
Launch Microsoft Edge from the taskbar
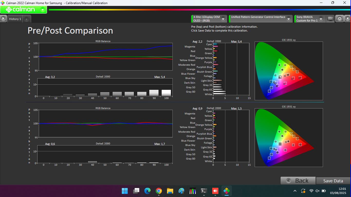point(147,191)
